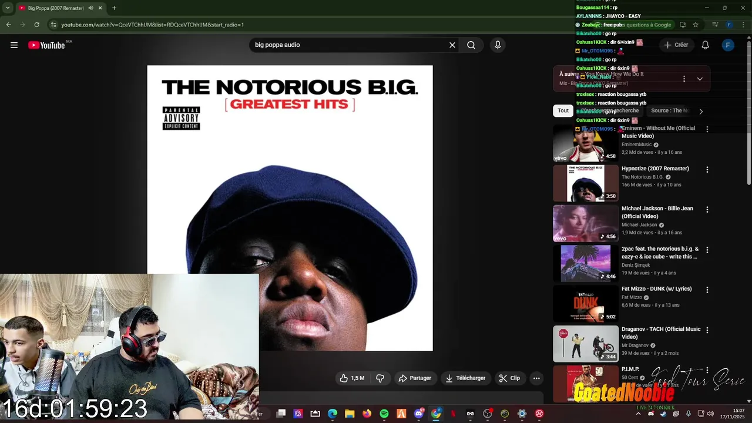Open the Fat Mizzo - DUNK thumbnail
752x423 pixels.
coord(586,304)
